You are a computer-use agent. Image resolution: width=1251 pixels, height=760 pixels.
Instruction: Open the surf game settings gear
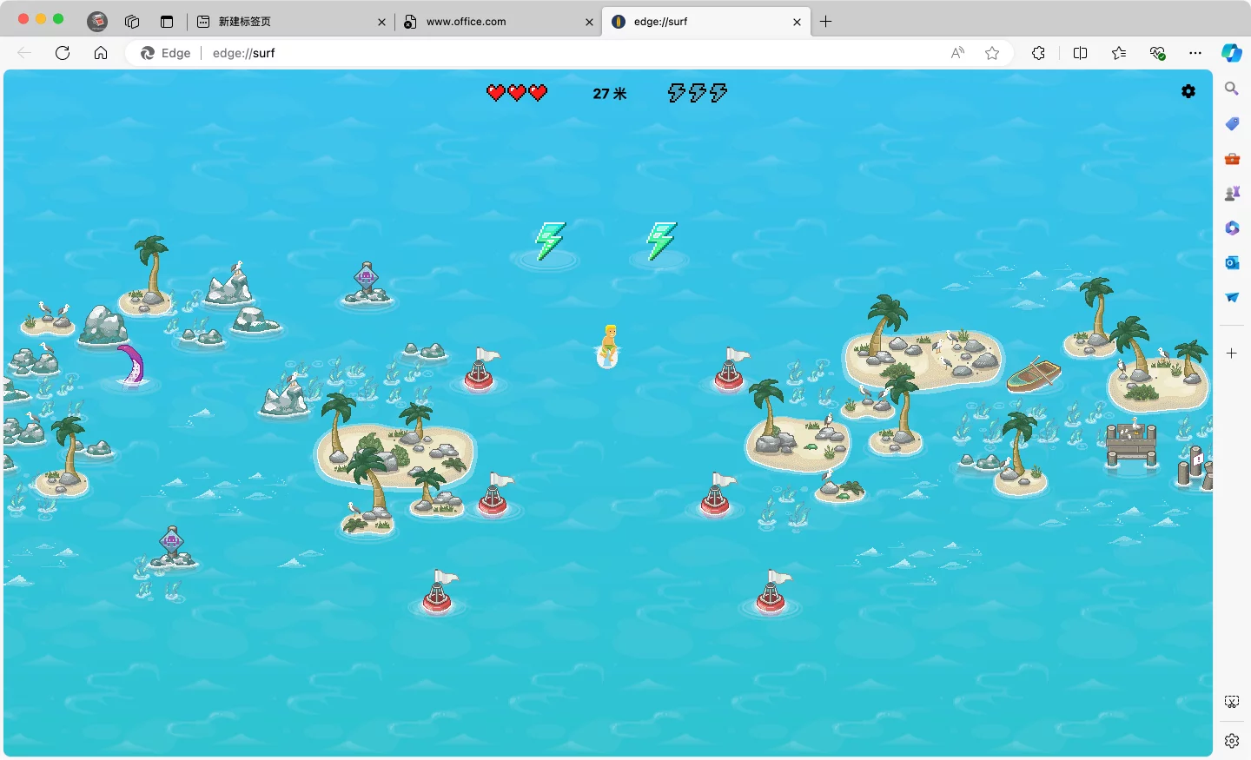(1188, 91)
